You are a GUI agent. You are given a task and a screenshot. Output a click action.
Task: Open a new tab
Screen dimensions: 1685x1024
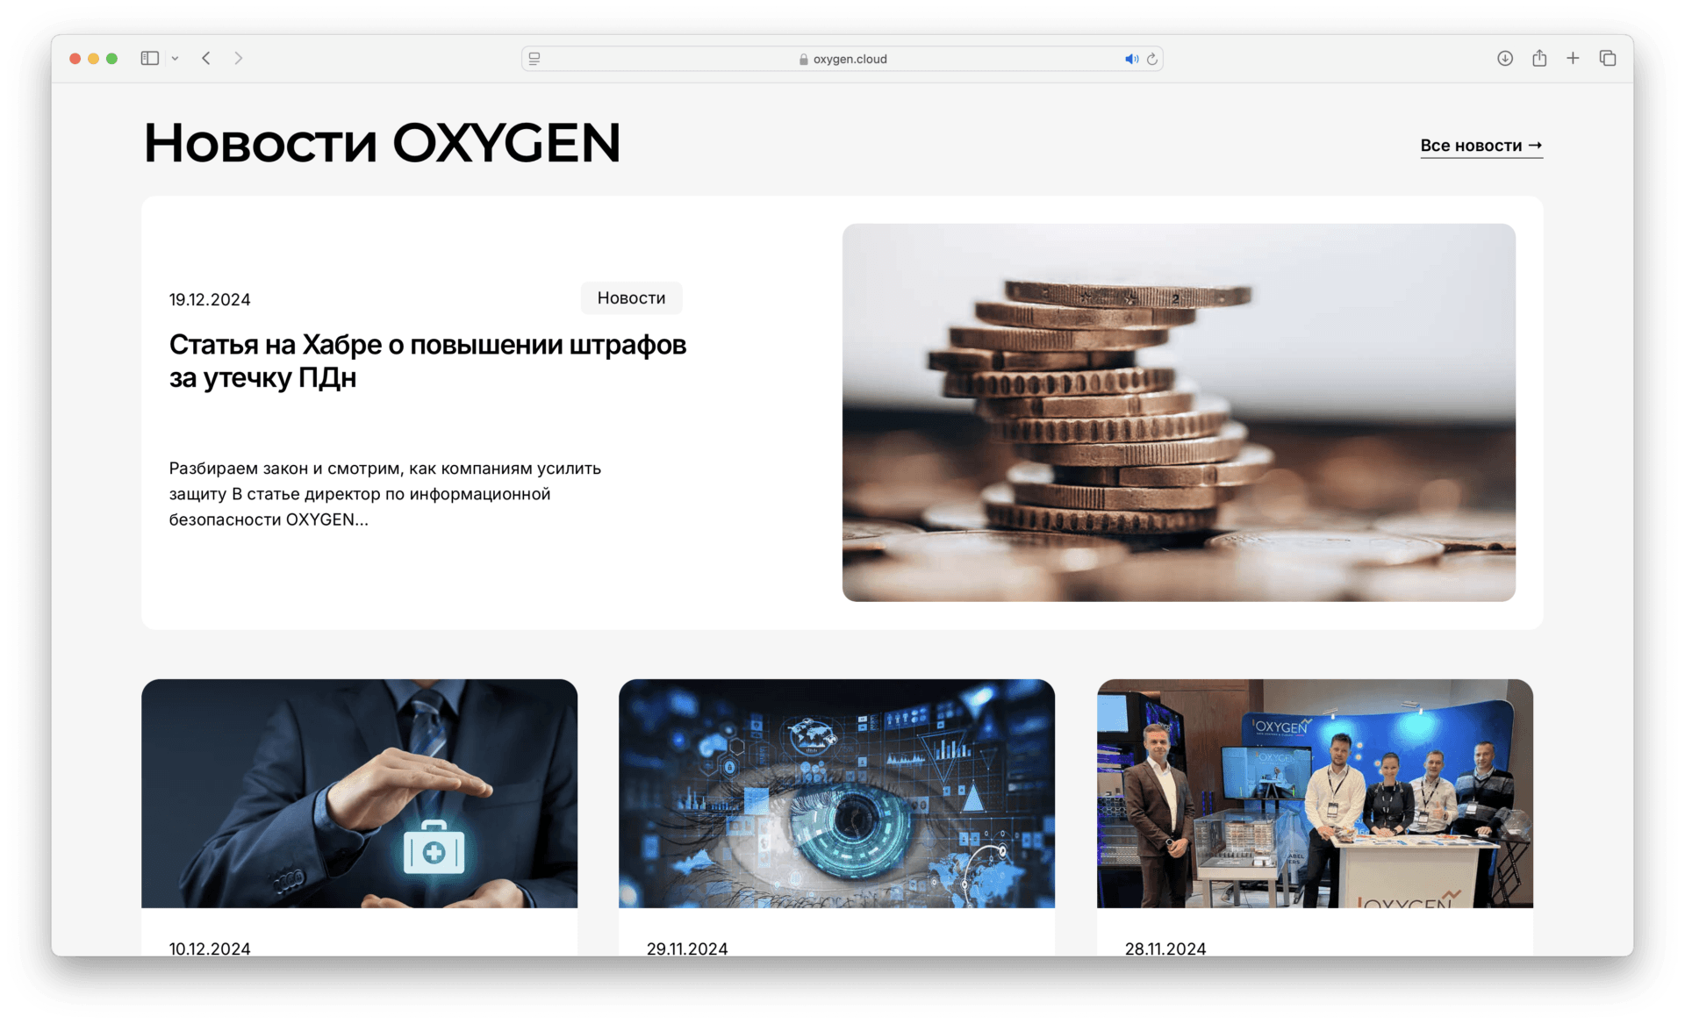(1573, 59)
